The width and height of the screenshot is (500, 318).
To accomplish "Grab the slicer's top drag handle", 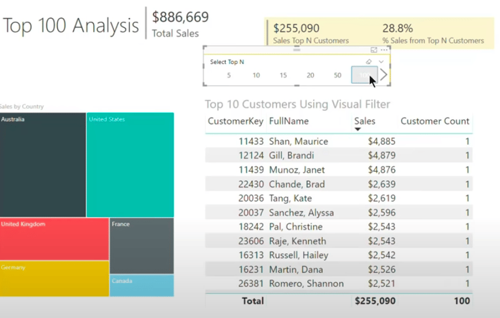I will coord(296,50).
